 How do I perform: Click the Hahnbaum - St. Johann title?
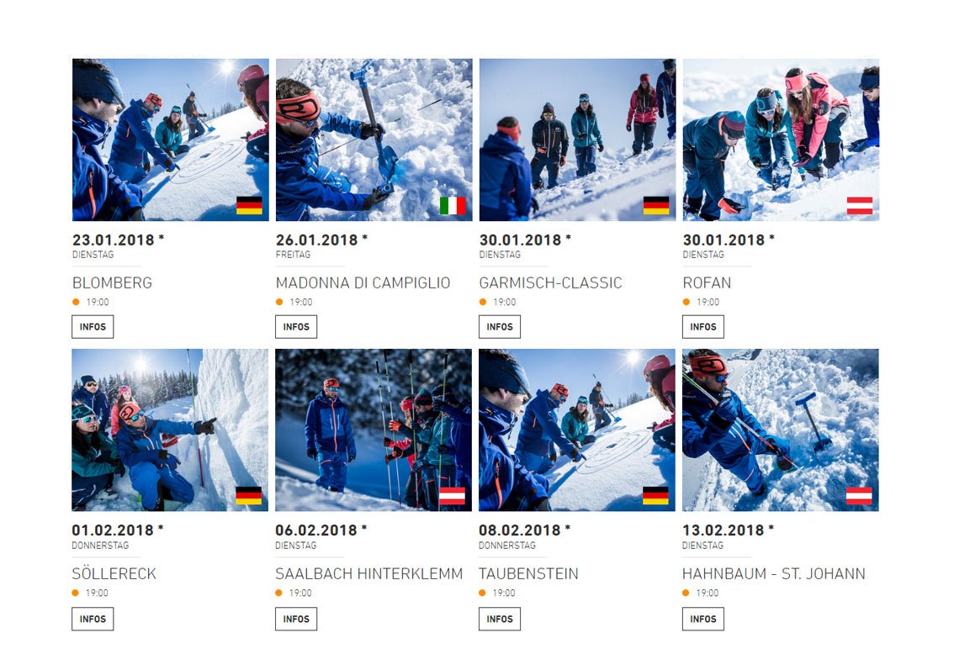click(773, 574)
